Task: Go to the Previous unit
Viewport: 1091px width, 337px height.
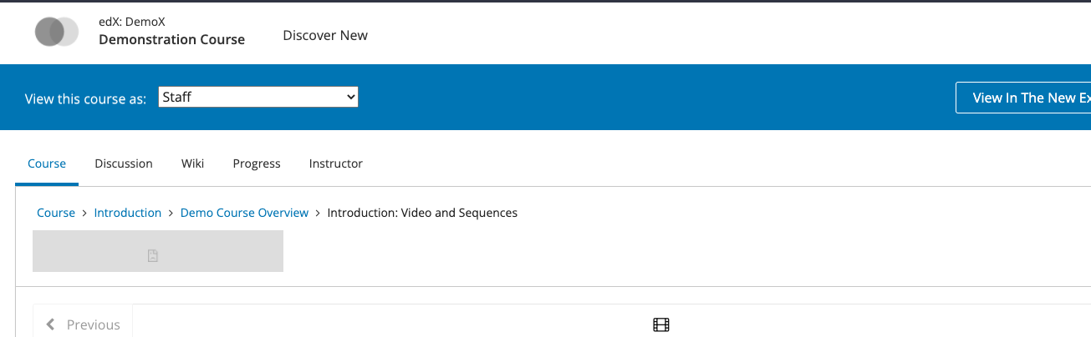Action: (x=83, y=324)
